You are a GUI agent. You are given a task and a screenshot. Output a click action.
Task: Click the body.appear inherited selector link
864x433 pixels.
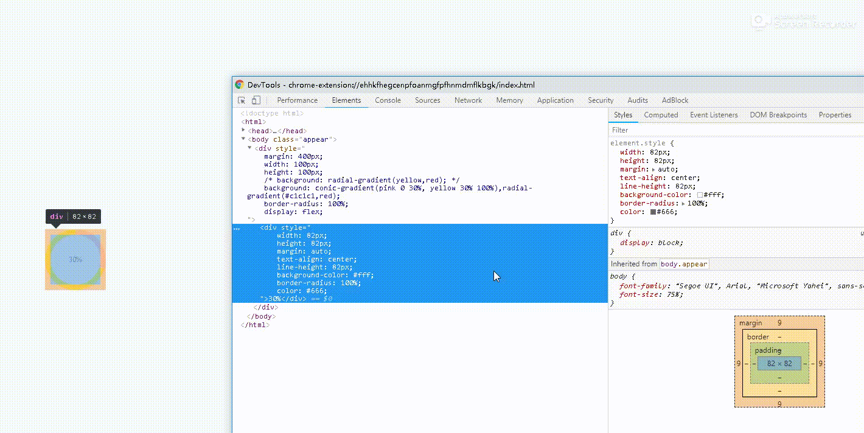click(x=684, y=264)
